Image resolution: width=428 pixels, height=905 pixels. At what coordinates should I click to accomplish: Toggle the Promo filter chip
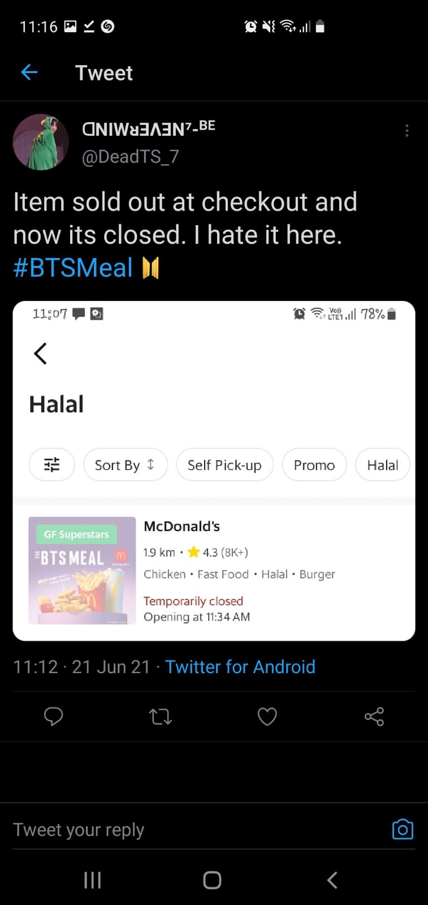(314, 465)
